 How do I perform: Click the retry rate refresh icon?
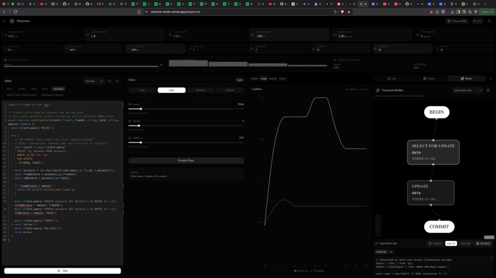pos(335,35)
